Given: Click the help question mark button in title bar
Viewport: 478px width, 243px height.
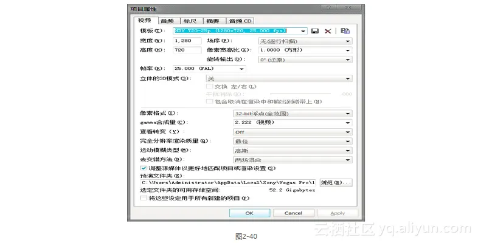Looking at the screenshot, I should 328,8.
